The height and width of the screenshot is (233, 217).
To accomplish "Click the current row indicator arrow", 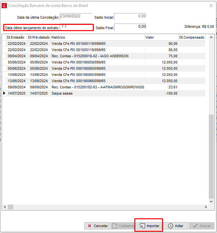I will coord(4,93).
